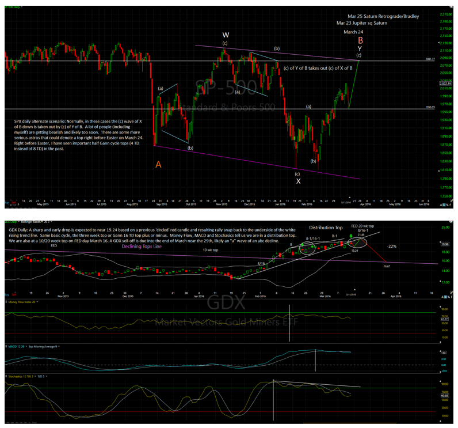The height and width of the screenshot is (428, 458).
Task: Toggle GDX percent scale % option
Action: (448, 297)
